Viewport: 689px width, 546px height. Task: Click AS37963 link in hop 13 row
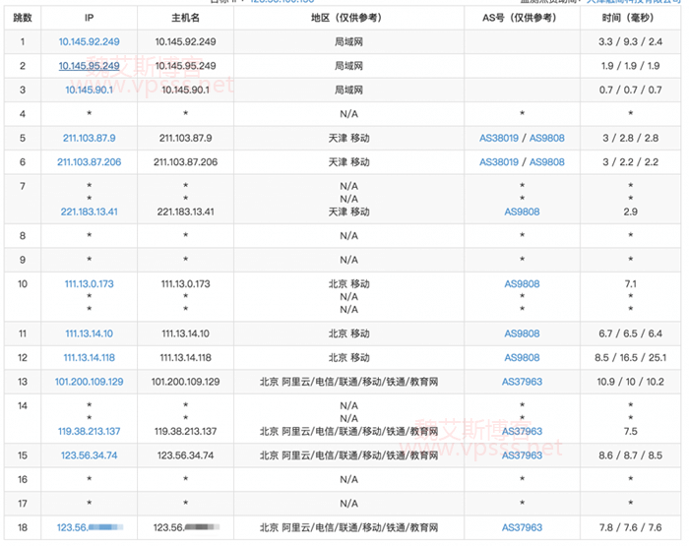pyautogui.click(x=522, y=382)
